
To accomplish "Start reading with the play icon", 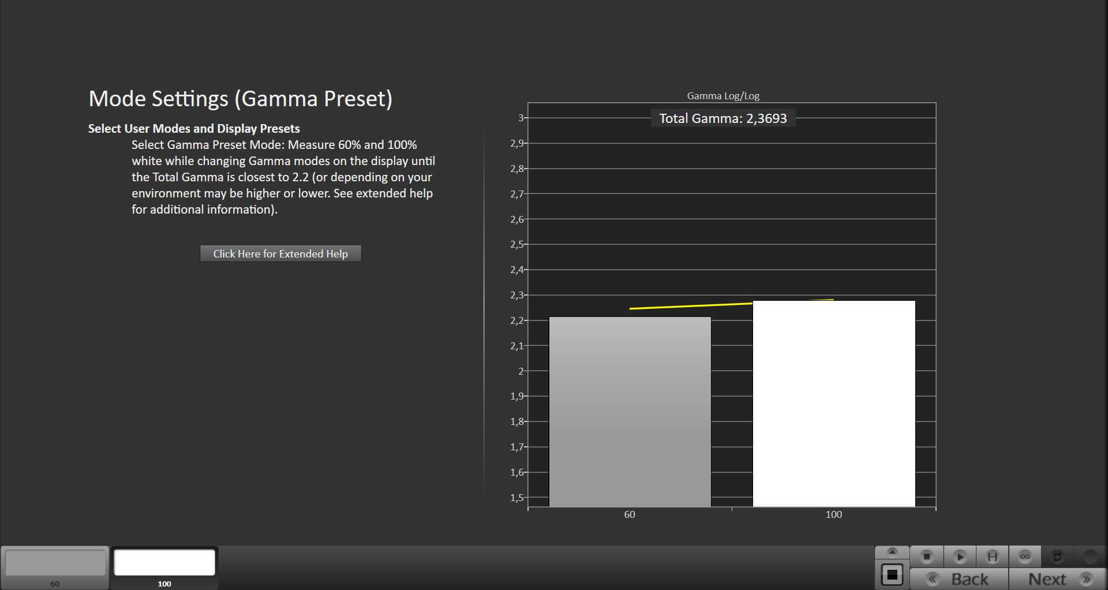I will pyautogui.click(x=960, y=557).
